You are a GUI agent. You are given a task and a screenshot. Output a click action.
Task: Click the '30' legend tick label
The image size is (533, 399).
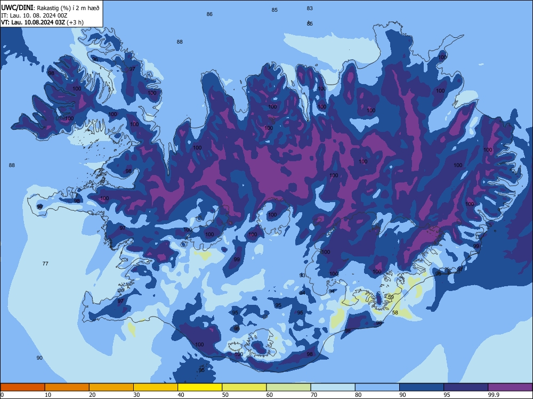(136, 395)
